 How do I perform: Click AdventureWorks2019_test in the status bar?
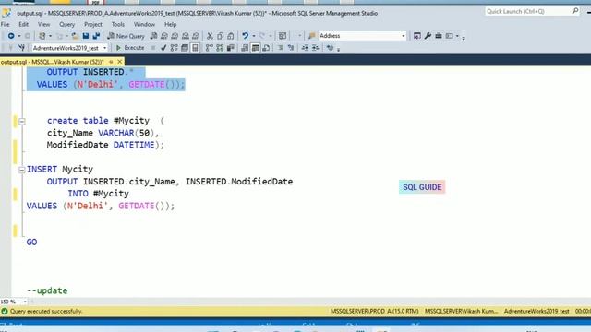coord(537,312)
